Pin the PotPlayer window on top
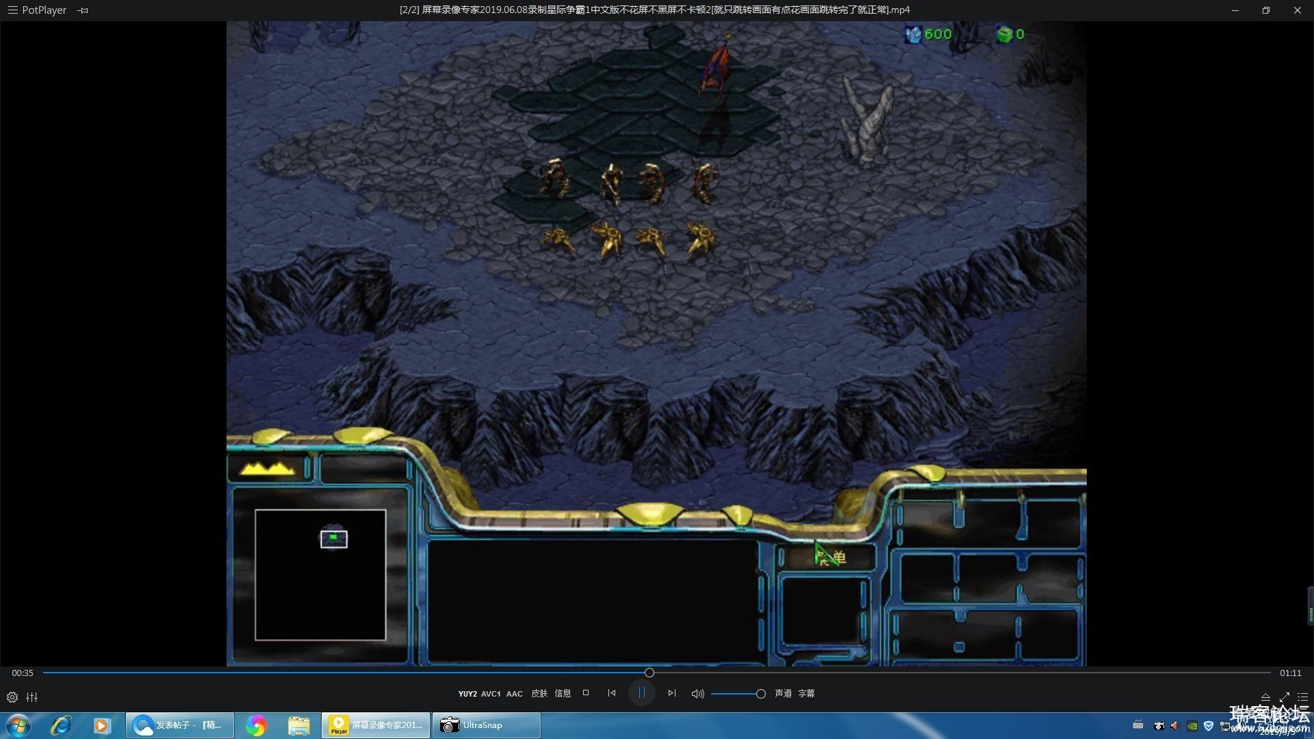The image size is (1314, 739). point(83,10)
